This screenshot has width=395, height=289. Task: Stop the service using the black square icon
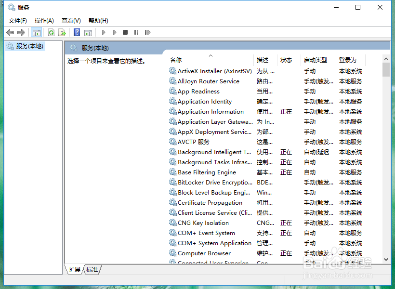pos(125,32)
